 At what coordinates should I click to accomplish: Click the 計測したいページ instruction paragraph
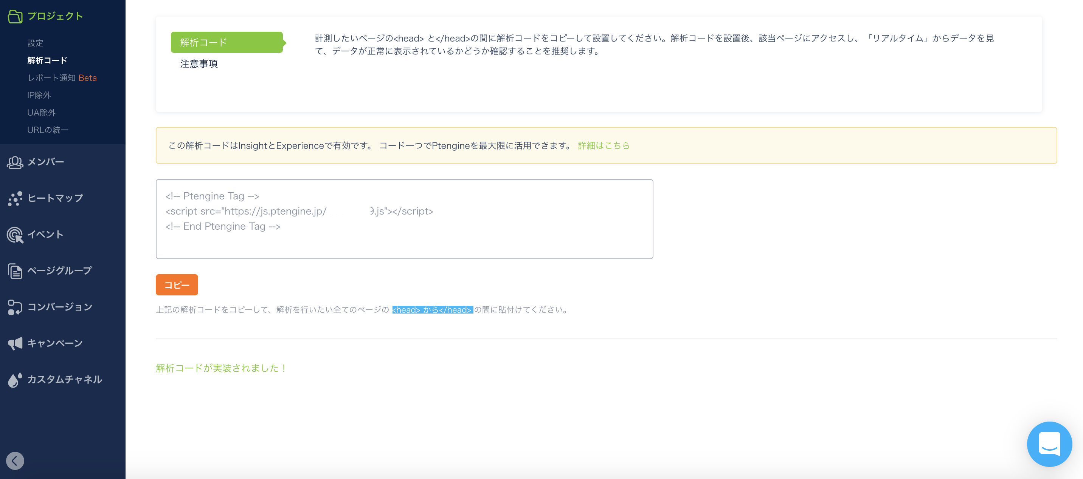point(654,45)
